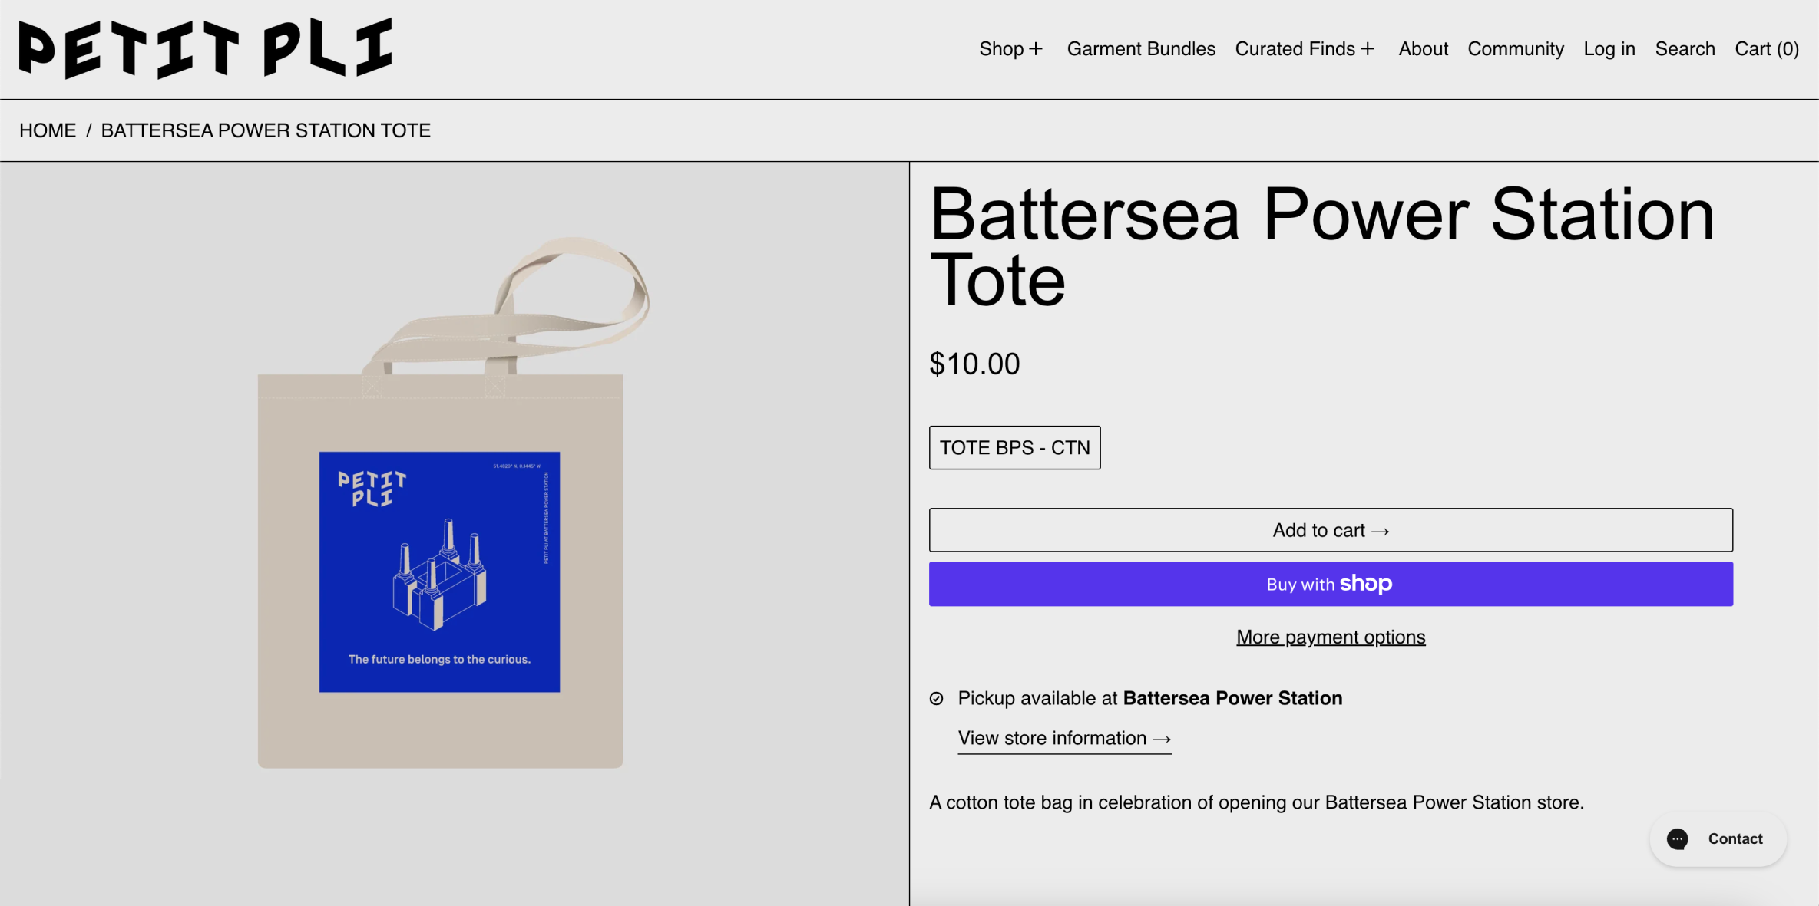The image size is (1819, 906).
Task: Expand the Shop menu
Action: [x=1001, y=49]
